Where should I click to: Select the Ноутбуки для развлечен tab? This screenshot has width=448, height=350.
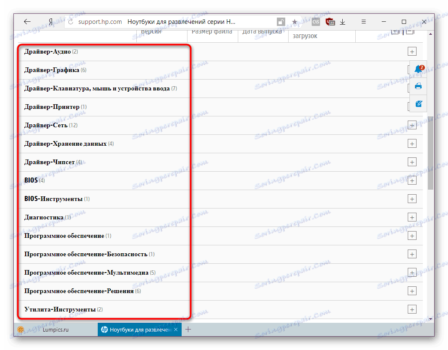point(138,329)
